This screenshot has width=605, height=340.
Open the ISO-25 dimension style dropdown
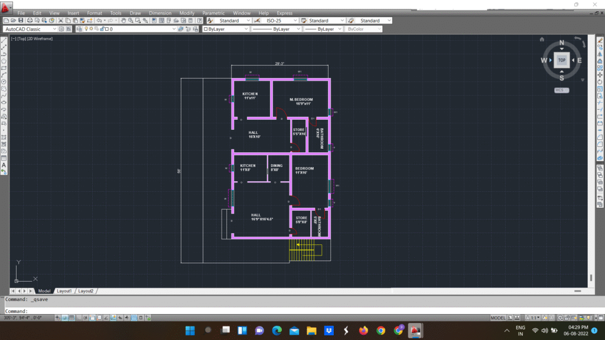pos(279,21)
